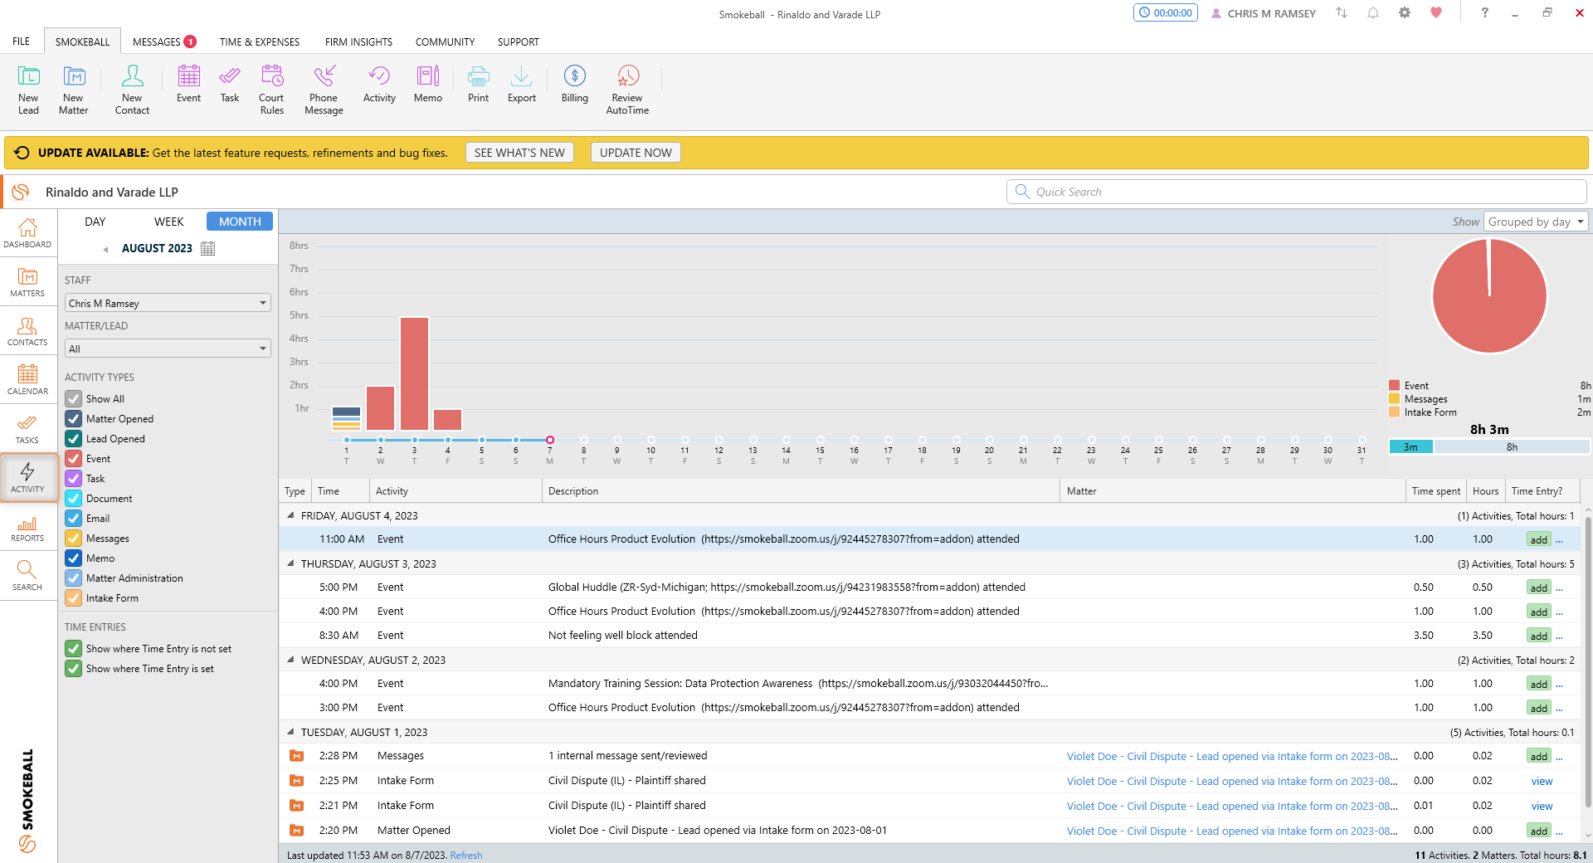Click the New Lead ribbon icon
This screenshot has width=1593, height=863.
coord(28,90)
